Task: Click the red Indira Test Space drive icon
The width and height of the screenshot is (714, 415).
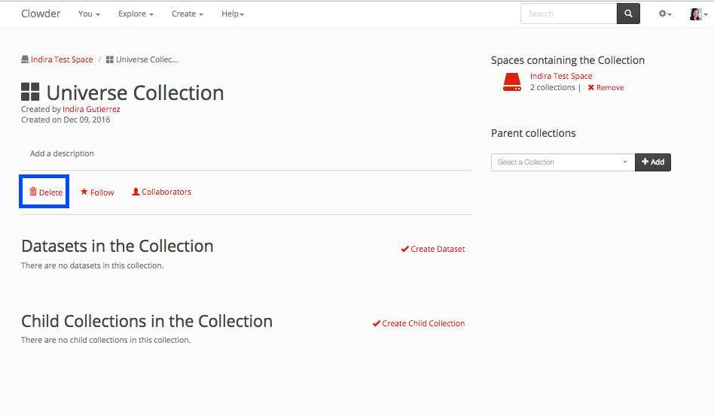Action: [512, 82]
